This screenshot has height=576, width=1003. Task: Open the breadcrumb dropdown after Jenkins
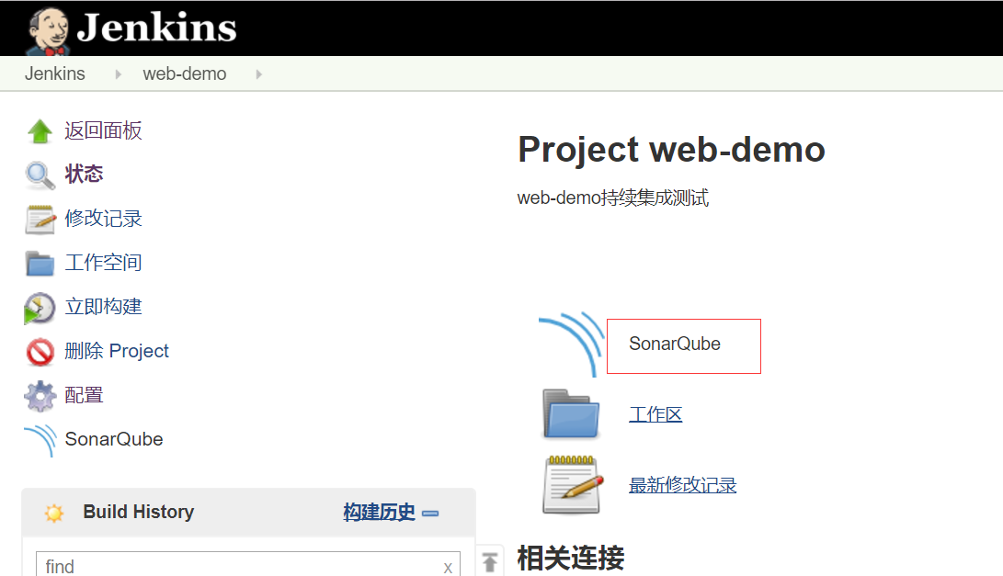117,73
